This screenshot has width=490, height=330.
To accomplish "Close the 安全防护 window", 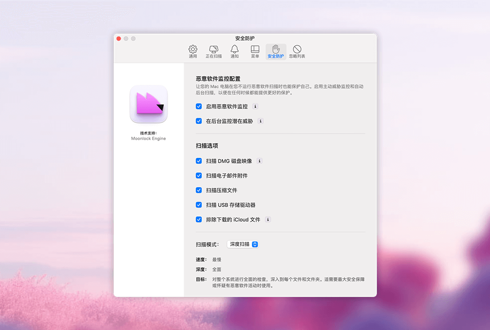I will click(119, 39).
